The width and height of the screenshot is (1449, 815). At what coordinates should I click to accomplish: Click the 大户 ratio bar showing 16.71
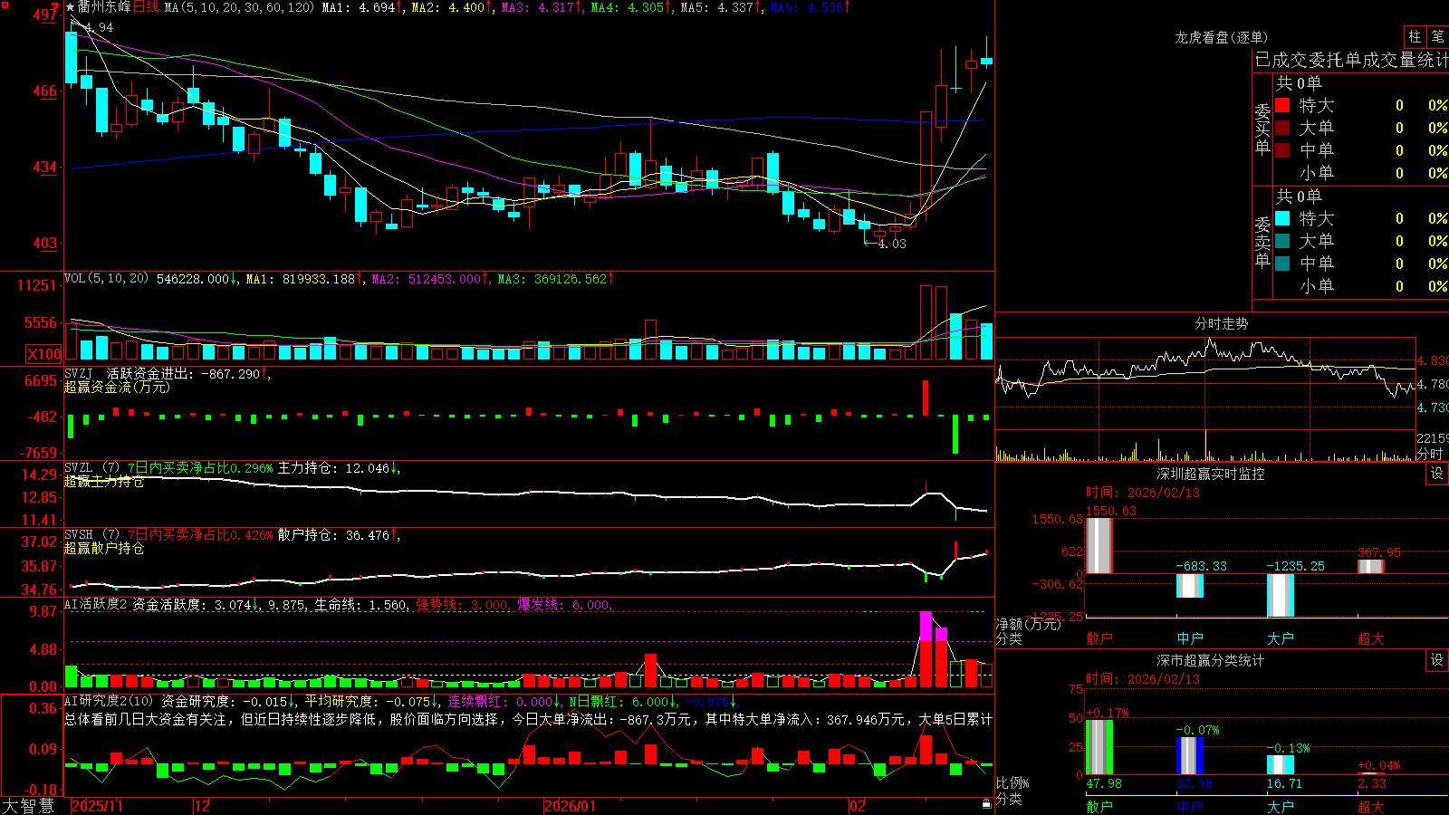pos(1281,765)
